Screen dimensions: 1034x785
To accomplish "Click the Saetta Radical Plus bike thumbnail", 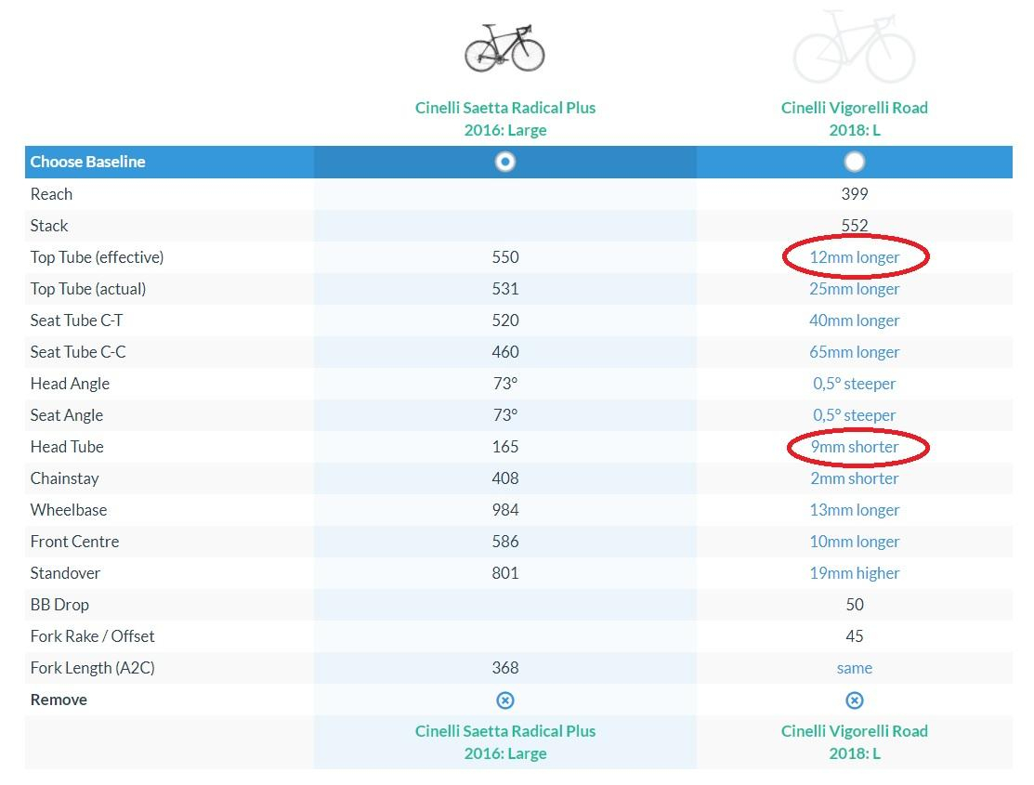I will 505,48.
